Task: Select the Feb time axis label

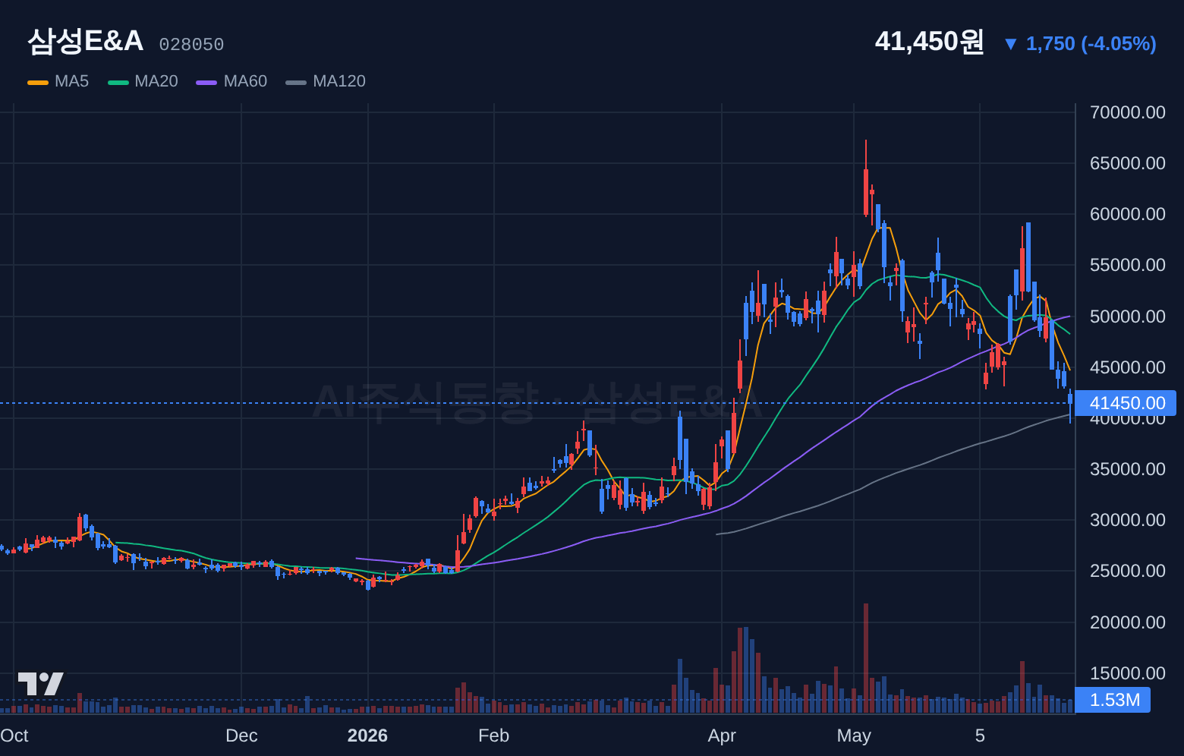Action: 494,736
